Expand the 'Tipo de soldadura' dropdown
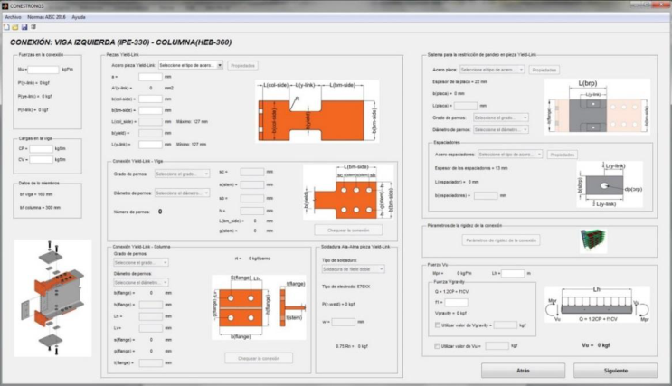This screenshot has height=386, width=672. tap(354, 268)
